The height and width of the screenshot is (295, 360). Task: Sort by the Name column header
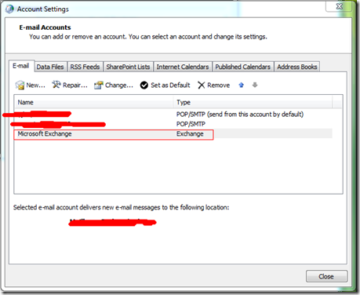point(94,102)
